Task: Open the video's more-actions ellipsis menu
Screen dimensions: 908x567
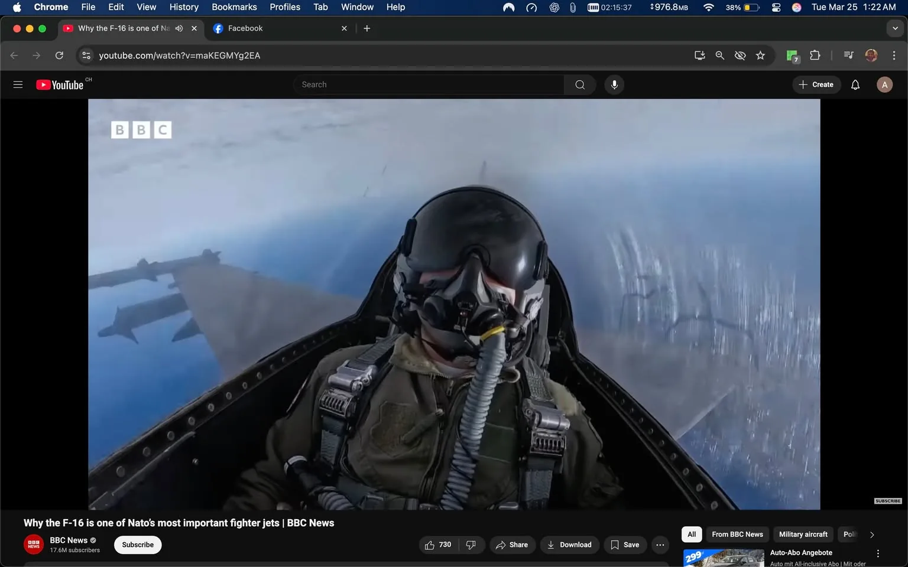Action: click(660, 545)
